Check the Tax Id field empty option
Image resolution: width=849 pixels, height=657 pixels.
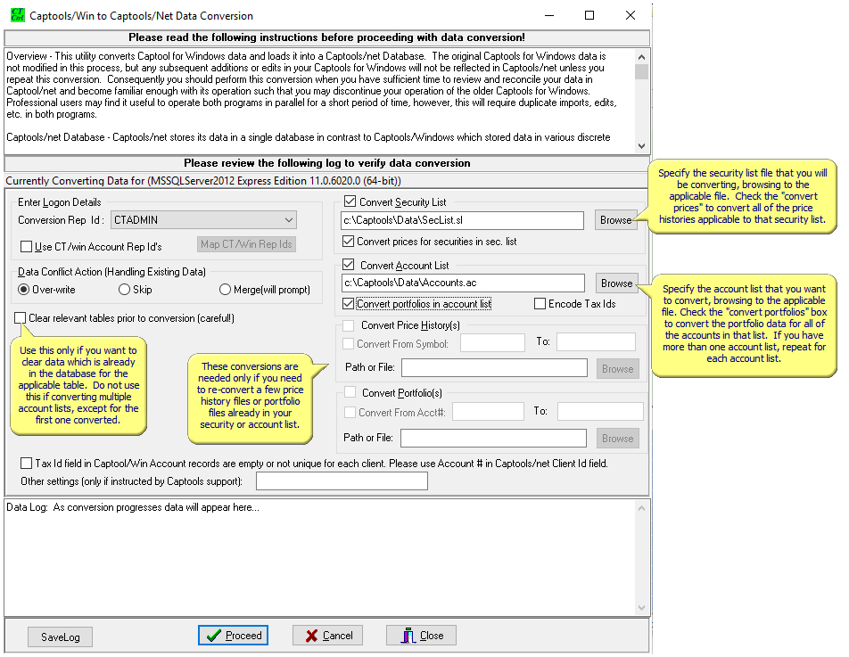point(26,464)
